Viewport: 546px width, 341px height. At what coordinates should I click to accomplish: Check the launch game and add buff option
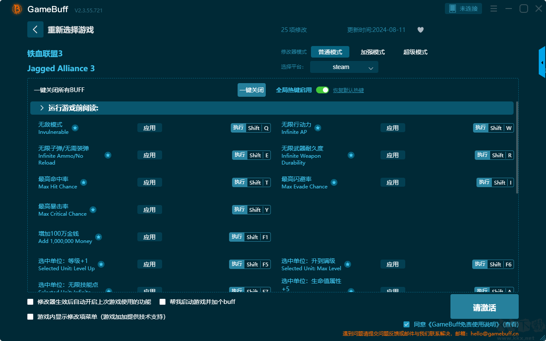tap(163, 302)
